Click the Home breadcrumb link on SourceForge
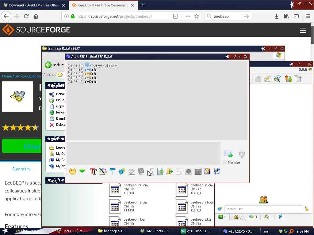This screenshot has height=235, width=314. (x=7, y=76)
